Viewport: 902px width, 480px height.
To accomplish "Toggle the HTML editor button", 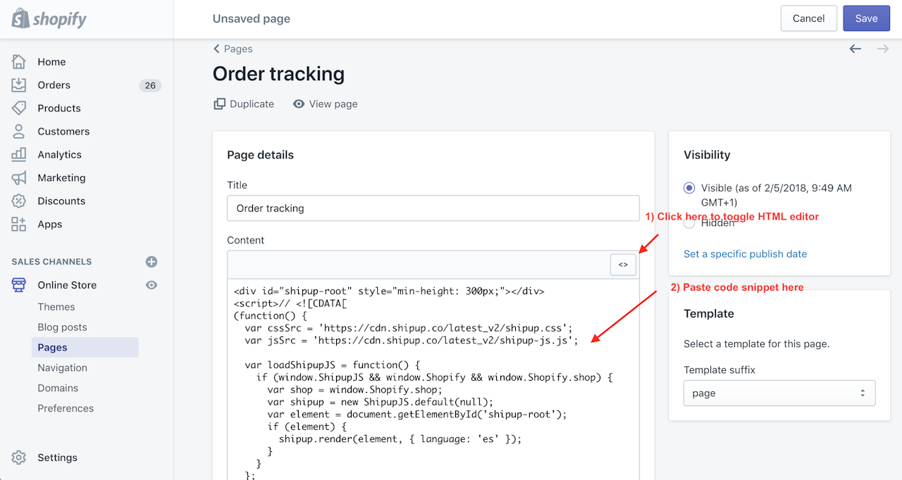I will point(623,265).
